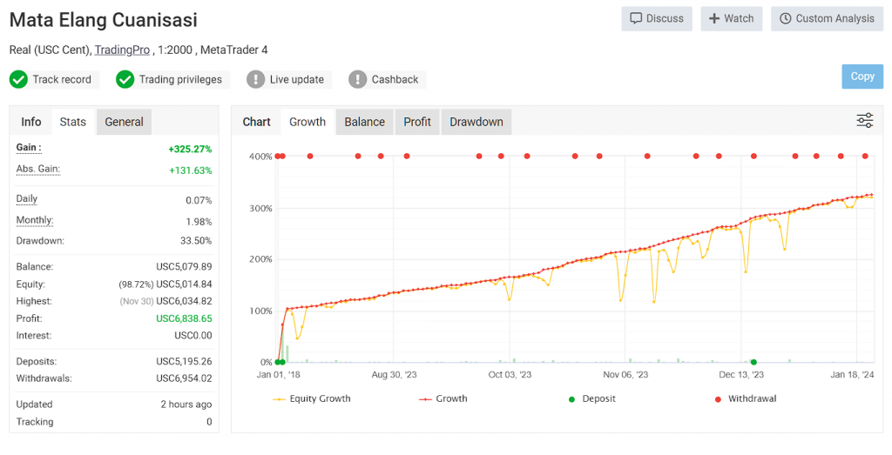
Task: Select the Profit chart tab
Action: point(416,122)
